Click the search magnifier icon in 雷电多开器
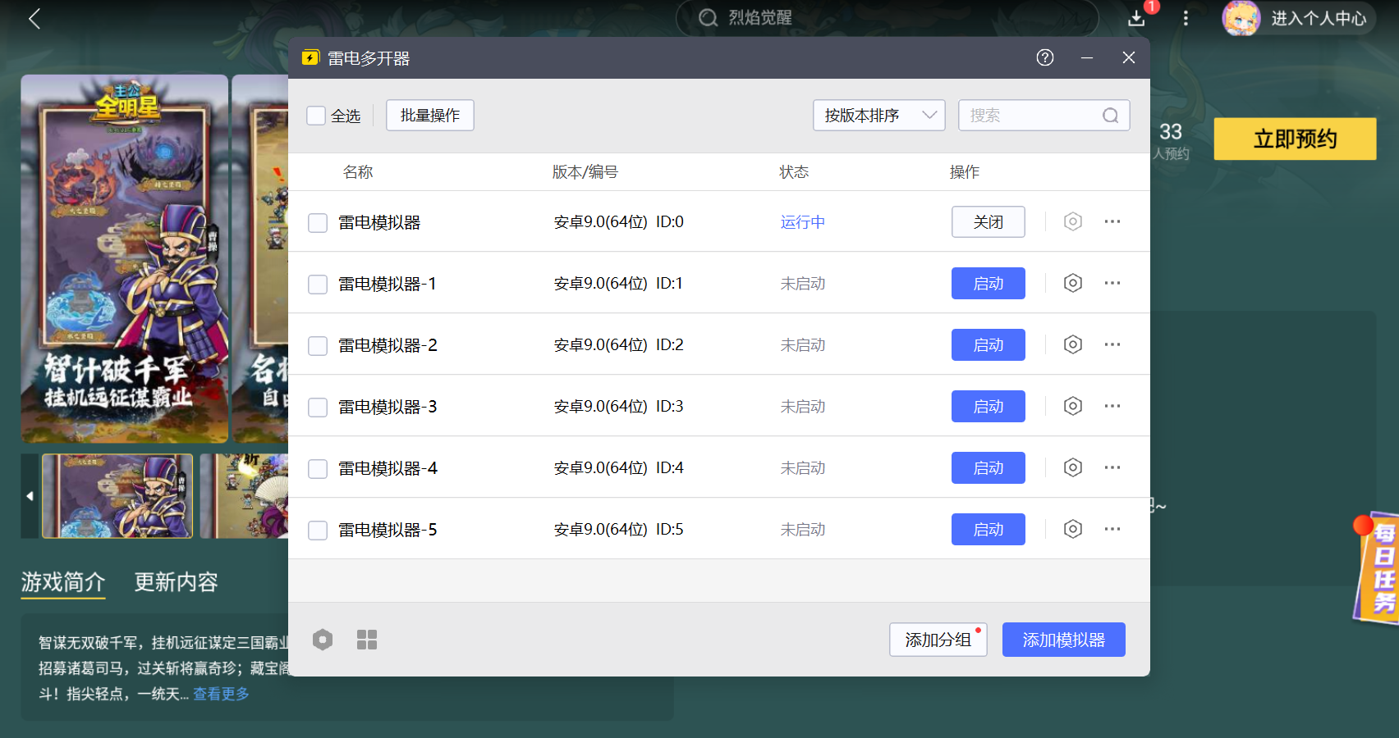 (x=1110, y=116)
